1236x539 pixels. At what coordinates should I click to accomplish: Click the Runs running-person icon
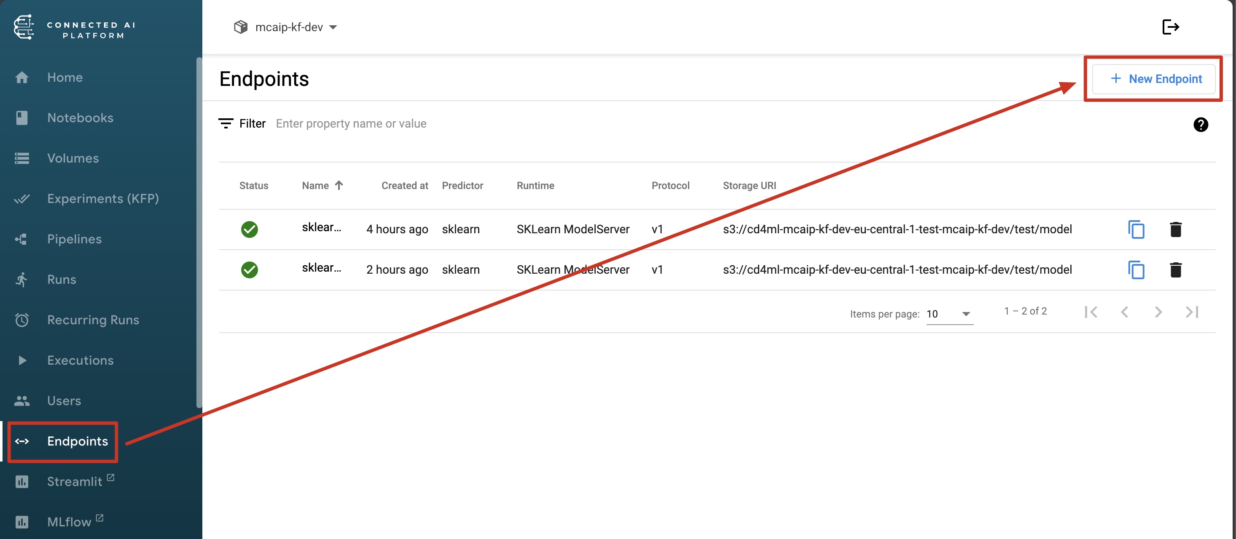point(21,279)
